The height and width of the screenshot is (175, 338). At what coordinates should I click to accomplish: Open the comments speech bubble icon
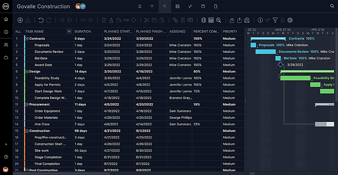pyautogui.click(x=190, y=21)
